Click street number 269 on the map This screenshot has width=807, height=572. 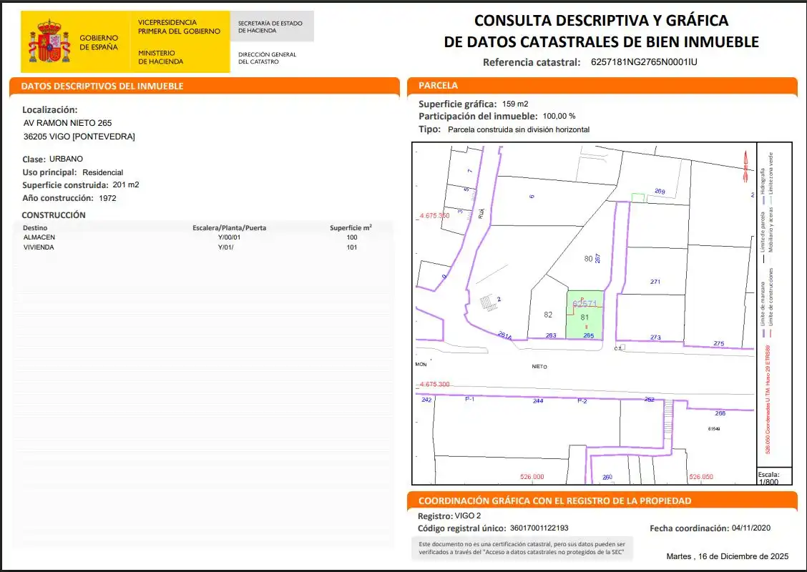point(660,192)
